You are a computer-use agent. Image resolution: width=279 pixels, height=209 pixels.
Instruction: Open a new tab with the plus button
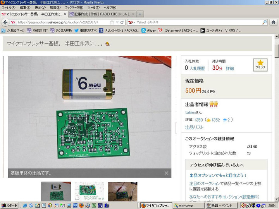(x=140, y=14)
